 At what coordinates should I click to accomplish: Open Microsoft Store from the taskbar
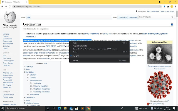point(77,109)
